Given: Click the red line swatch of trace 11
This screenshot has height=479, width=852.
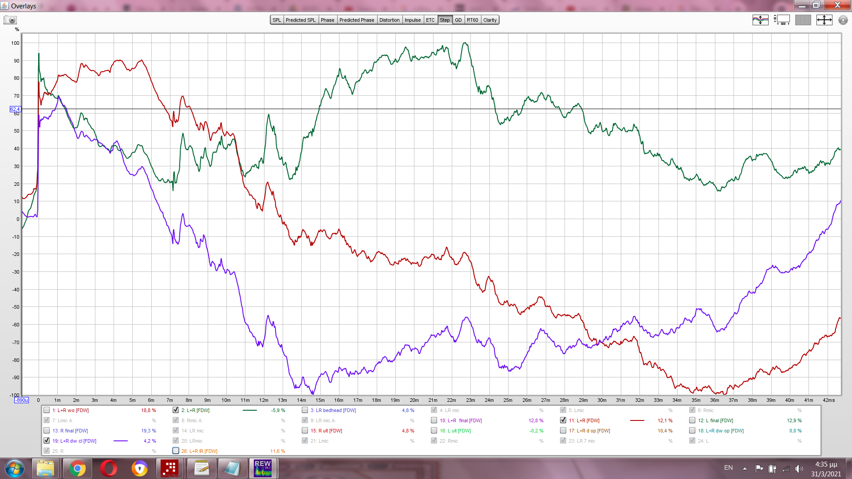Looking at the screenshot, I should point(637,420).
